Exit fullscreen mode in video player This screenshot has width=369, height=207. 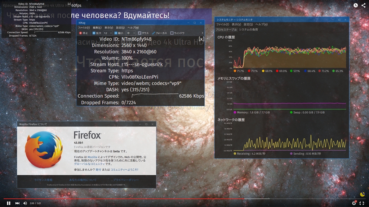362,203
